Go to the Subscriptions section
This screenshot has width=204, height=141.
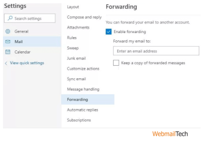79,120
